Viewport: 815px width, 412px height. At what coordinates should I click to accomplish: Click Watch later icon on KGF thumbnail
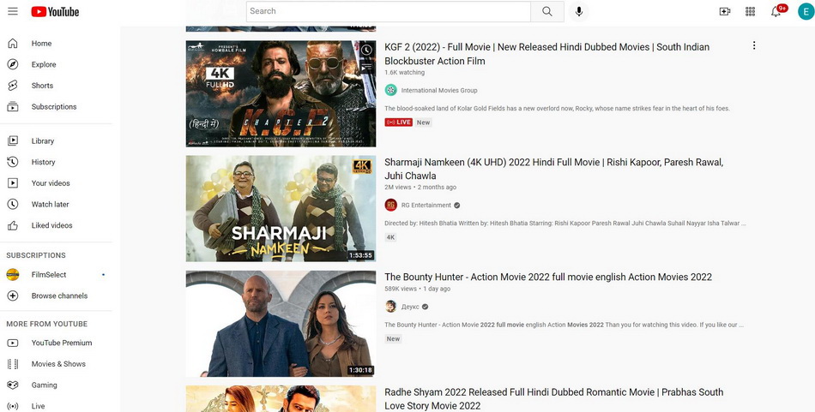tap(366, 50)
